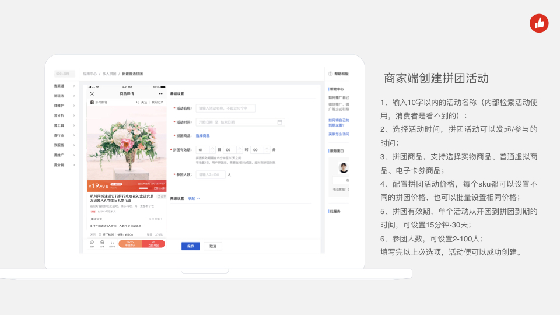Expand the 要分销 sidebar item
Screen dimensions: 560x315
coord(64,165)
